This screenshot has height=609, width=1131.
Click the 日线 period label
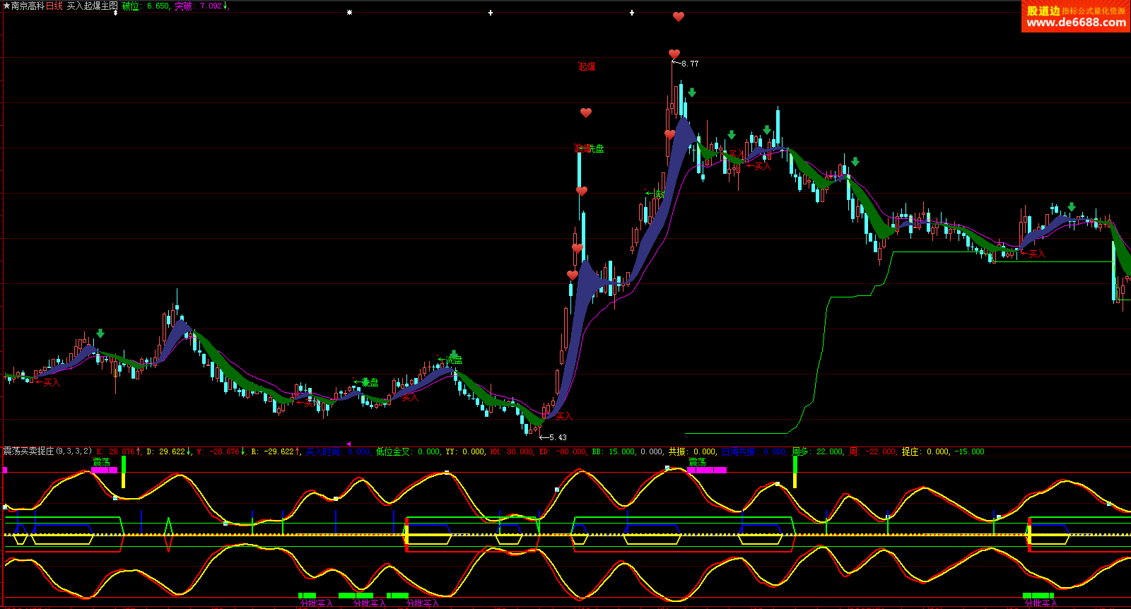click(54, 6)
